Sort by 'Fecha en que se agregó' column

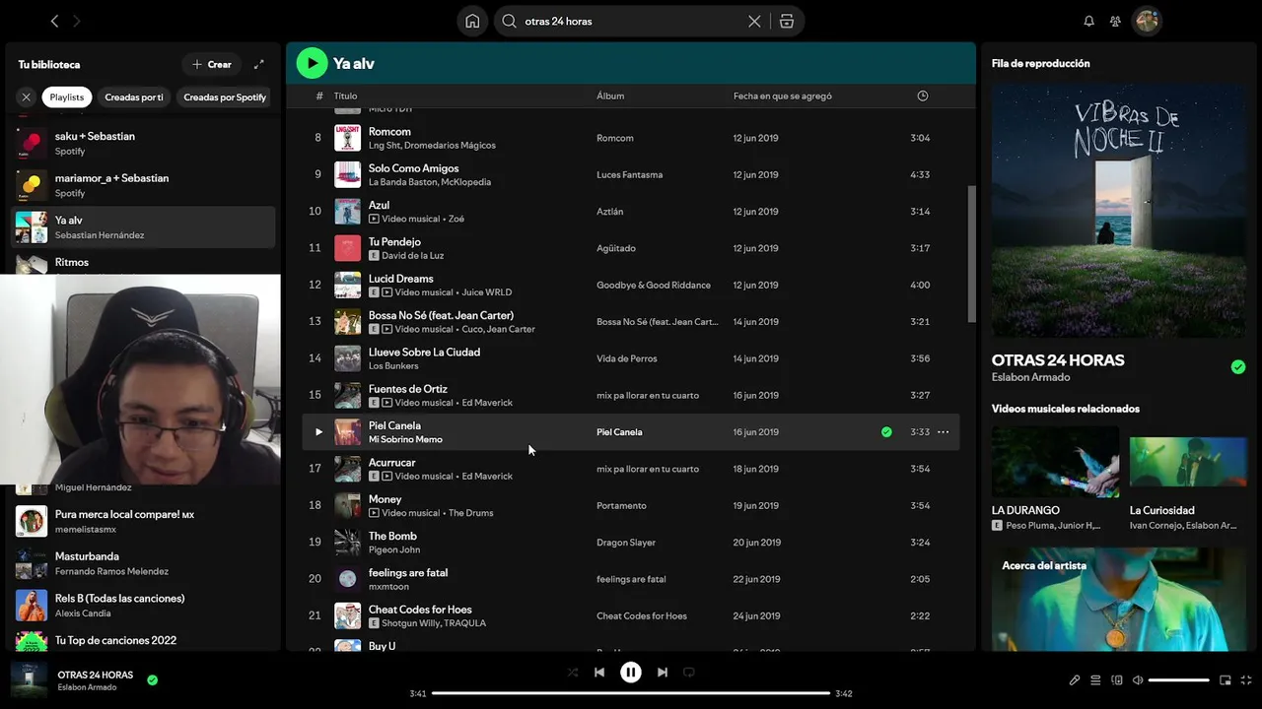(783, 96)
